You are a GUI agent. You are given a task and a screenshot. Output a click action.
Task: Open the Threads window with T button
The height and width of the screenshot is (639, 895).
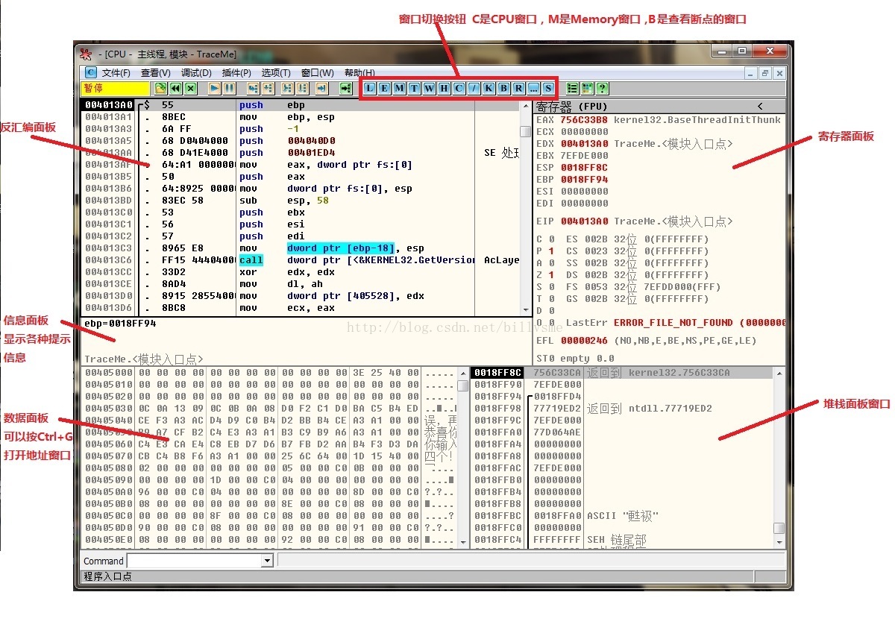pyautogui.click(x=415, y=88)
